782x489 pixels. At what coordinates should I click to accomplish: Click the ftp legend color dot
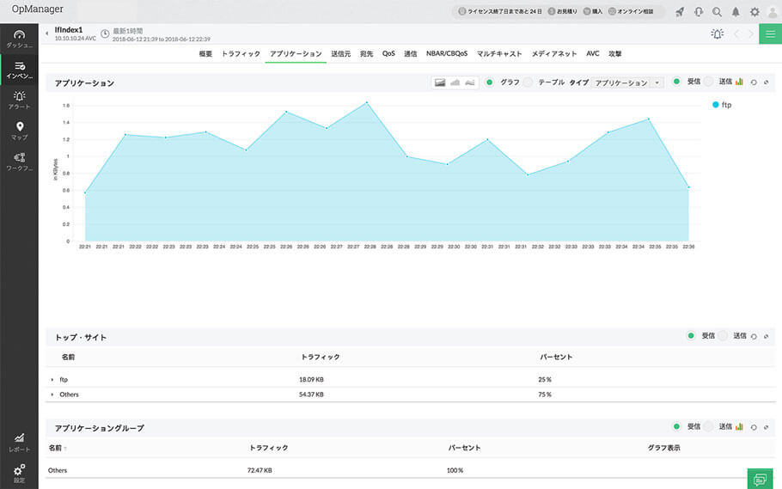[715, 105]
